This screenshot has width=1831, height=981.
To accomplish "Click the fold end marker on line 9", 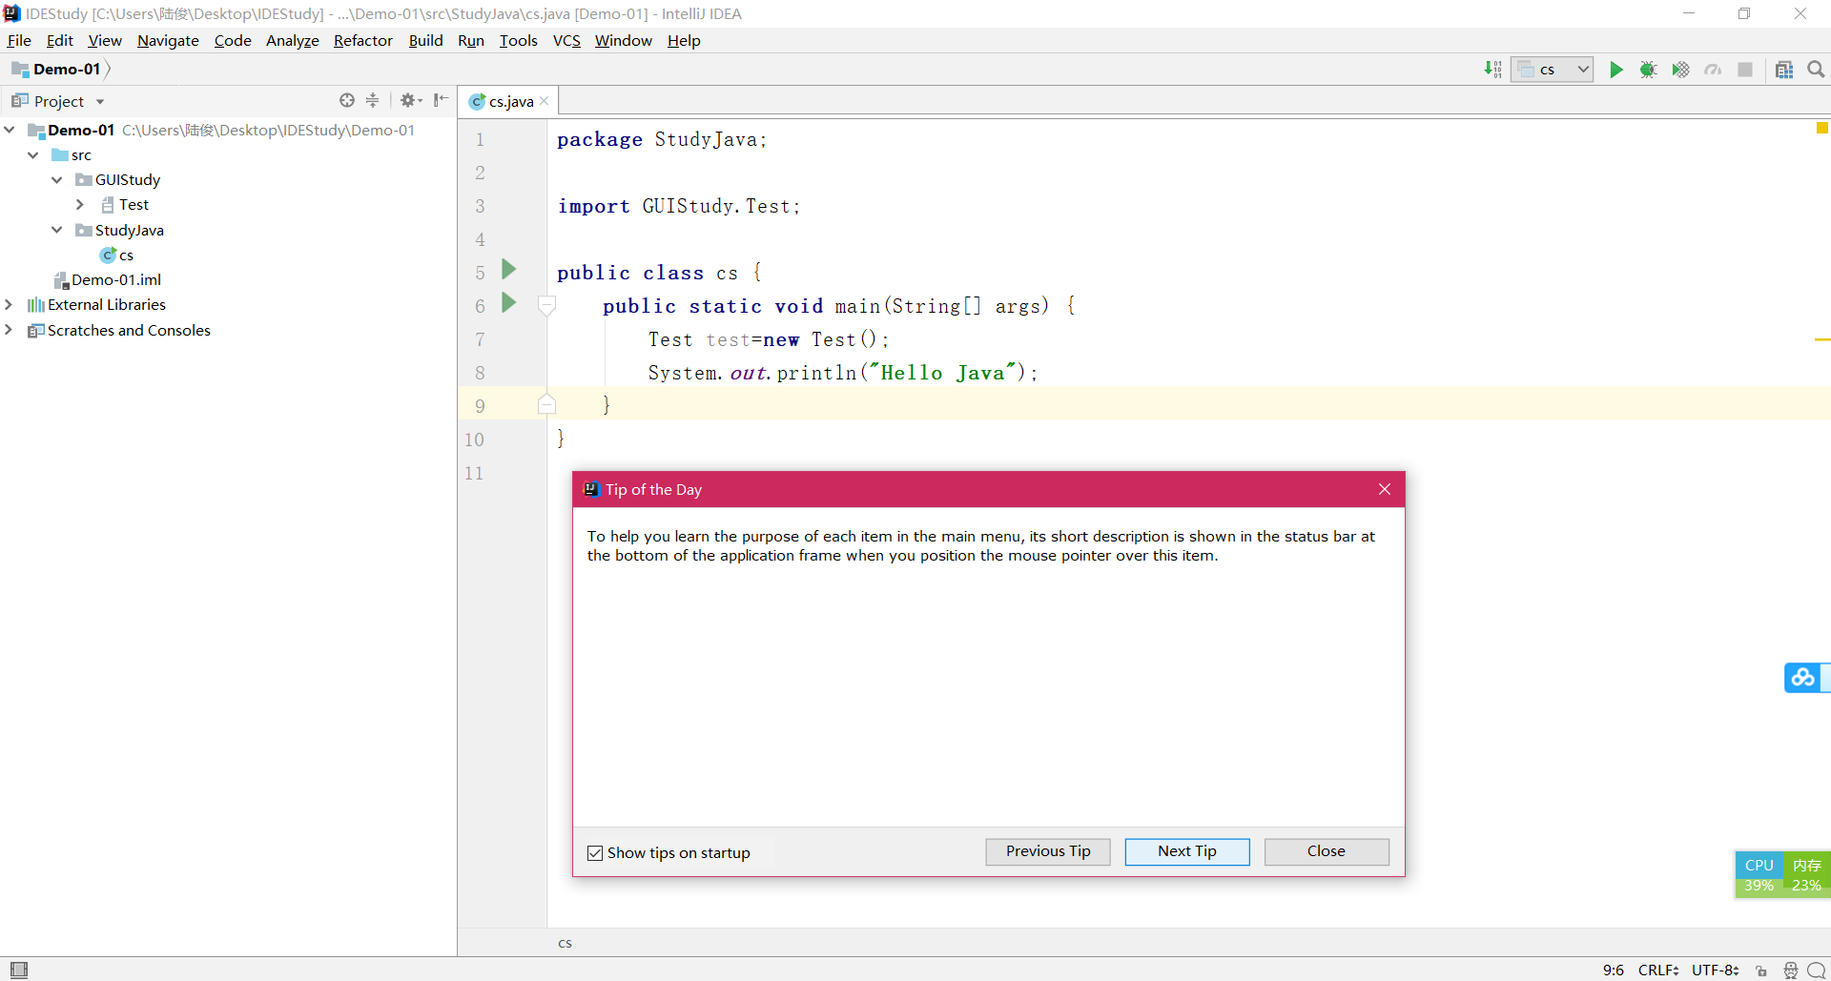I will pyautogui.click(x=546, y=404).
